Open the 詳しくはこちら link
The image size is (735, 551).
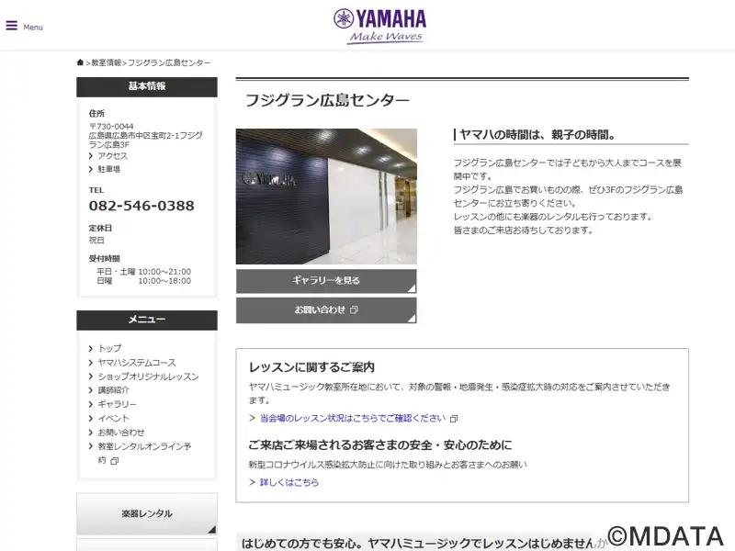coord(289,482)
